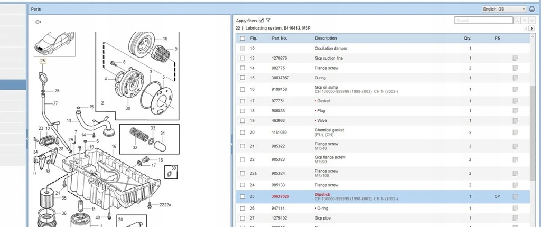The width and height of the screenshot is (541, 227).
Task: Select callout 25 in the diagram
Action: [42, 61]
